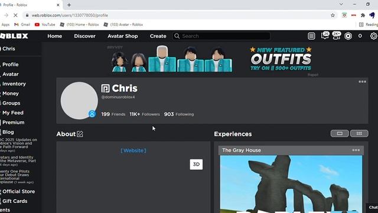Open Blog in sidebar
The width and height of the screenshot is (378, 213).
8,132
